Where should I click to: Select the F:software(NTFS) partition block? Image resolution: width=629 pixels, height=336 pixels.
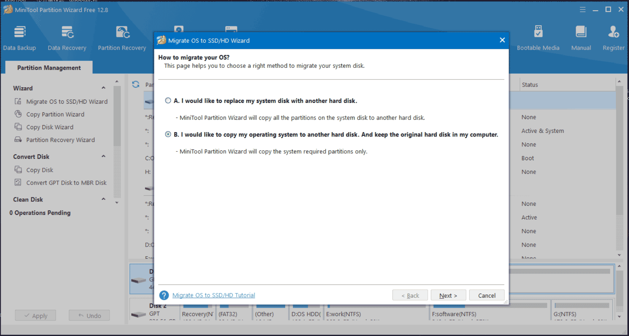[490, 311]
